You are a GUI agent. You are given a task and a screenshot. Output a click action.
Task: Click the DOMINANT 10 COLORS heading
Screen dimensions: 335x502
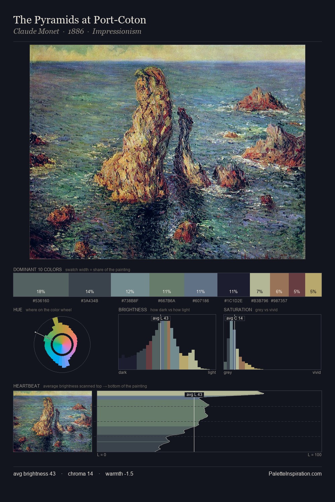pyautogui.click(x=38, y=269)
